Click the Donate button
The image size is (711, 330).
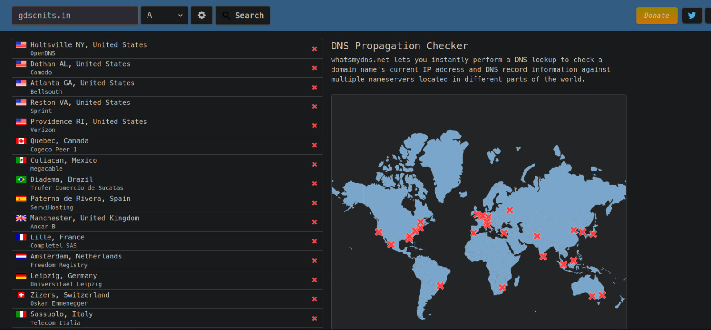657,16
